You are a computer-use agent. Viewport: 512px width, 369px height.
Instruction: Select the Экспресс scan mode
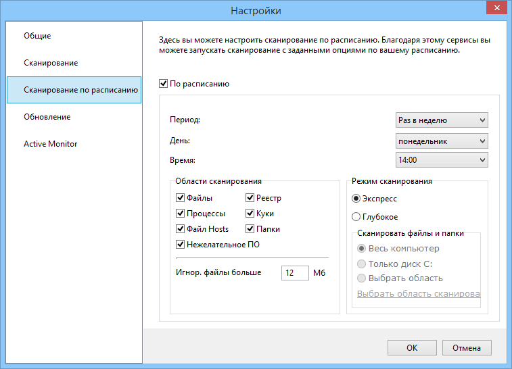point(357,199)
